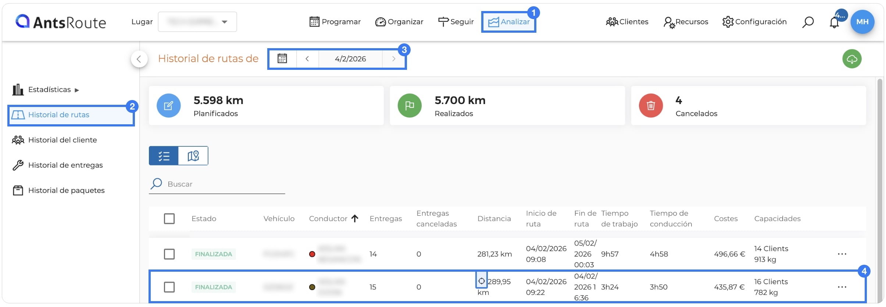Switch to map view toggle
The width and height of the screenshot is (886, 307).
(193, 156)
